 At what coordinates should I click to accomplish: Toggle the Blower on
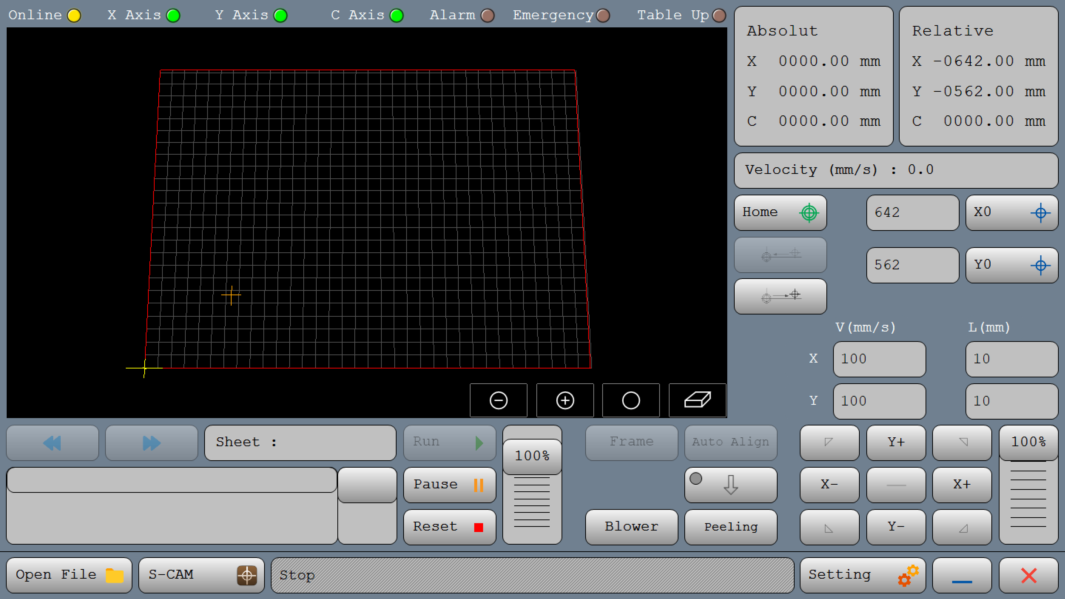(x=631, y=527)
